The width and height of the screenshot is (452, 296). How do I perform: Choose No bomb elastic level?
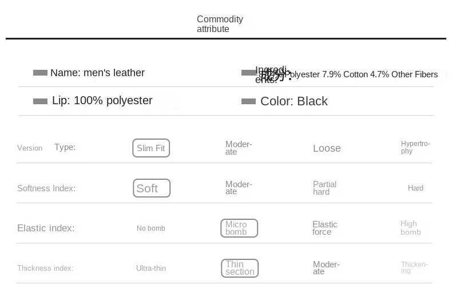151,228
